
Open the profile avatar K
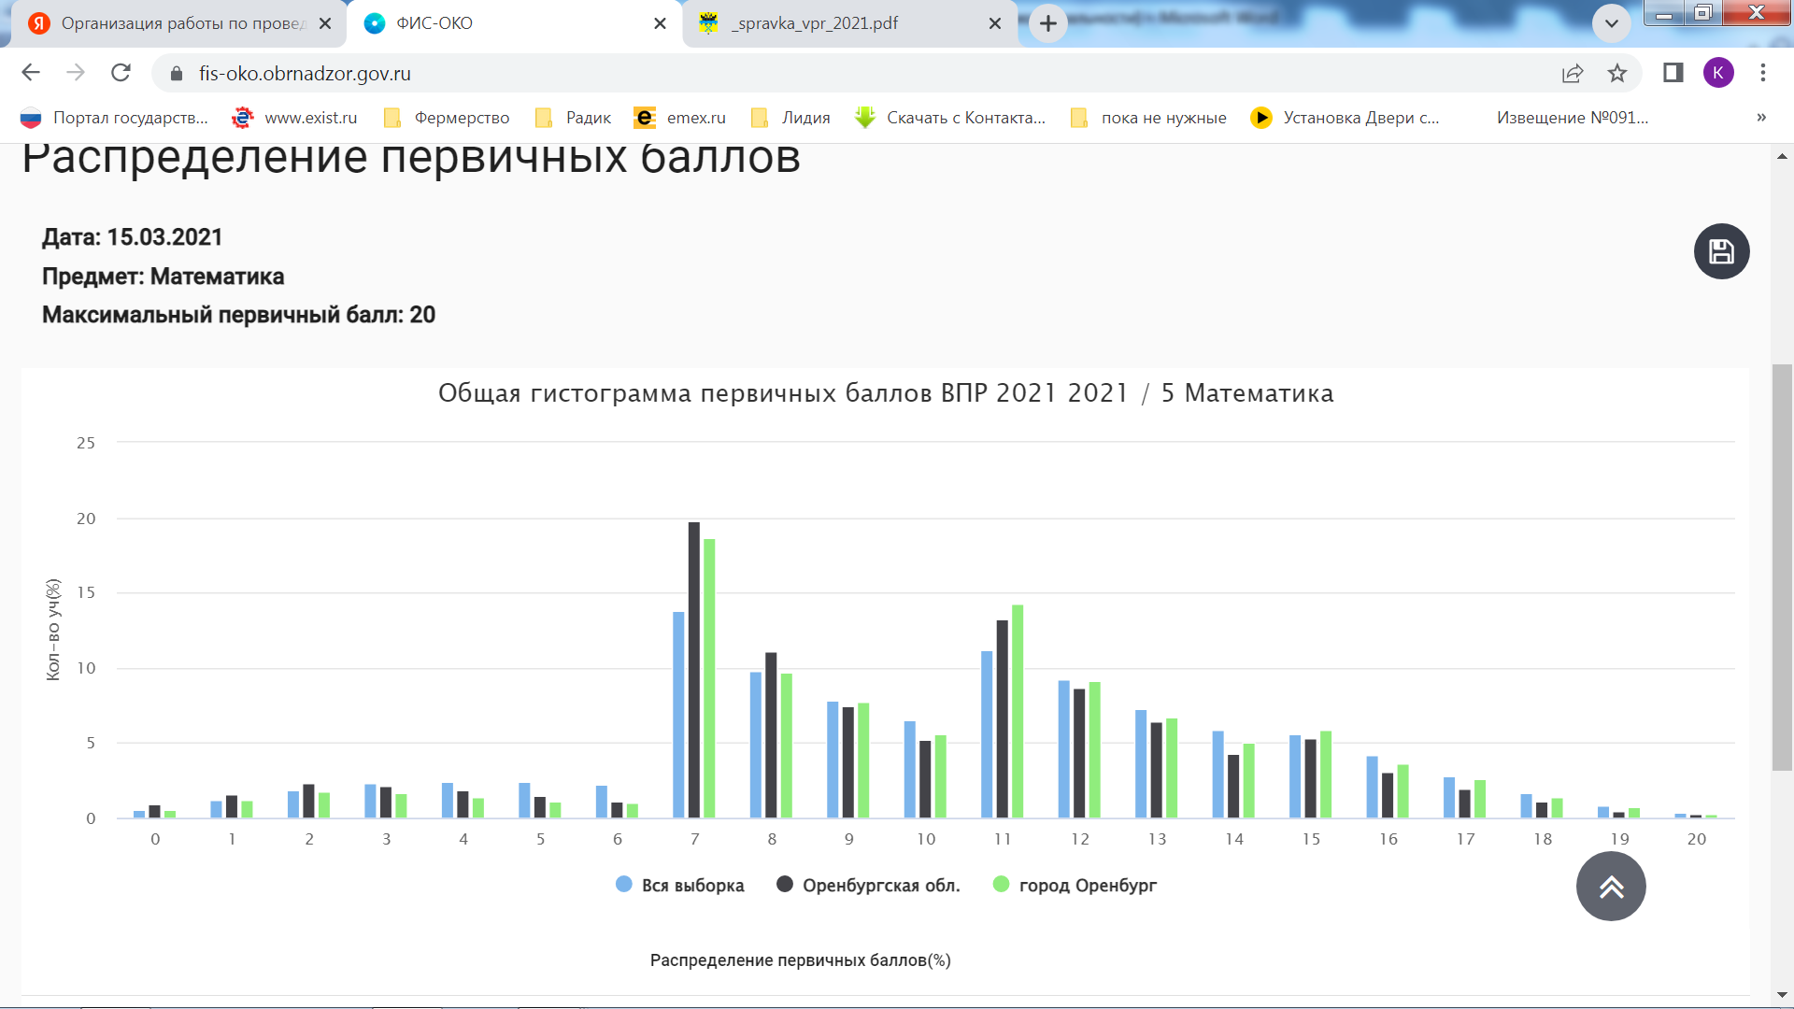point(1718,73)
